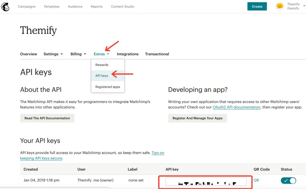Click the Label column header
This screenshot has height=189, width=306.
132,169
